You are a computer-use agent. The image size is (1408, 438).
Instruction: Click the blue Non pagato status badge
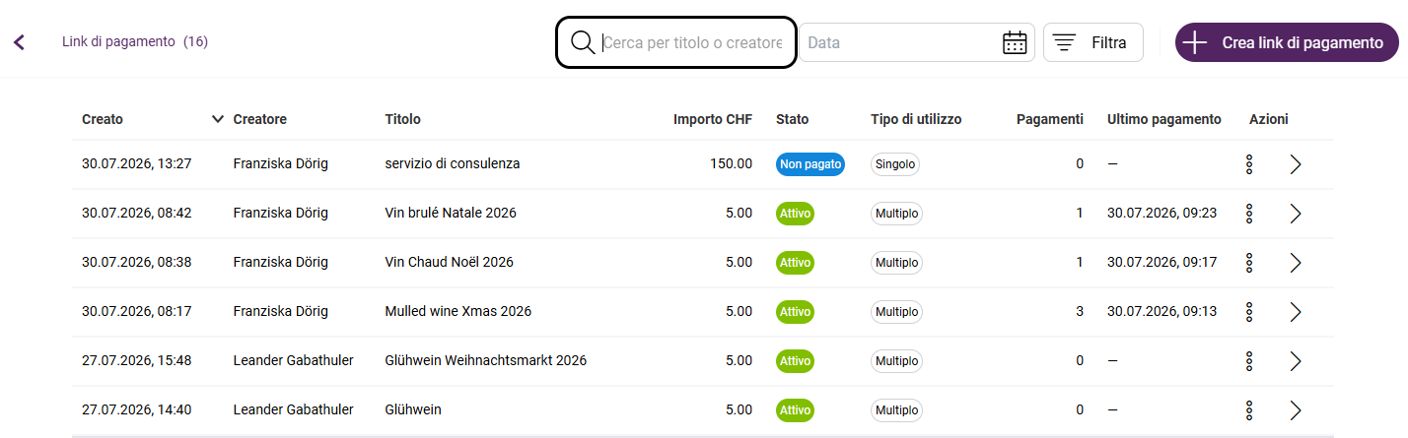[x=810, y=164]
